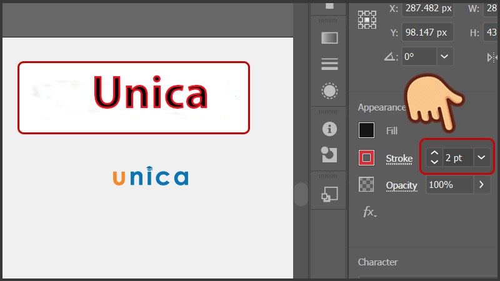Image resolution: width=500 pixels, height=281 pixels.
Task: Click the Opacity checkerboard swatch
Action: (x=366, y=184)
